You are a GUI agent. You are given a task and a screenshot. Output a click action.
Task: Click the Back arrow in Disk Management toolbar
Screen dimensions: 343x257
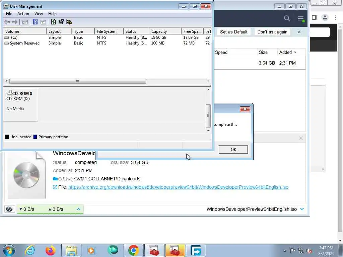point(7,22)
